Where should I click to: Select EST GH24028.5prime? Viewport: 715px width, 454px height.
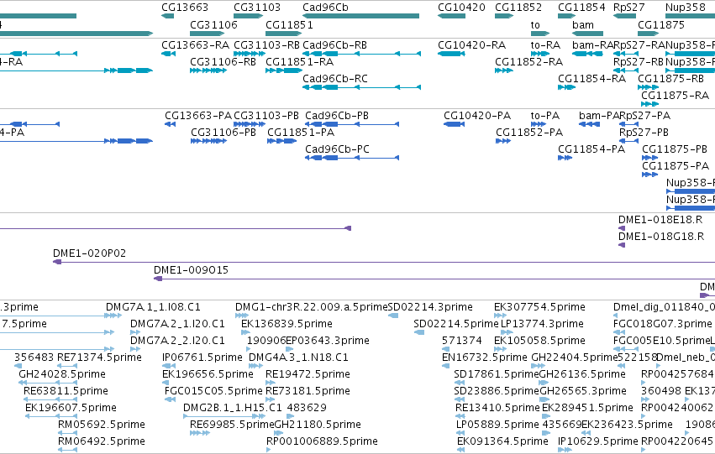(62, 374)
